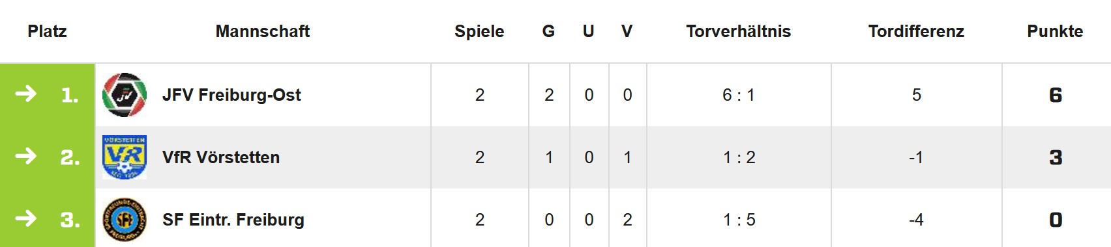Click the Punkte column header
Image resolution: width=1111 pixels, height=247 pixels.
(x=1055, y=31)
